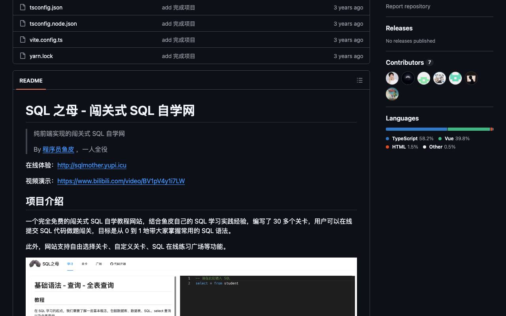Open the teal identicon between anime and silhouette avatars
The width and height of the screenshot is (506, 316).
tap(455, 78)
